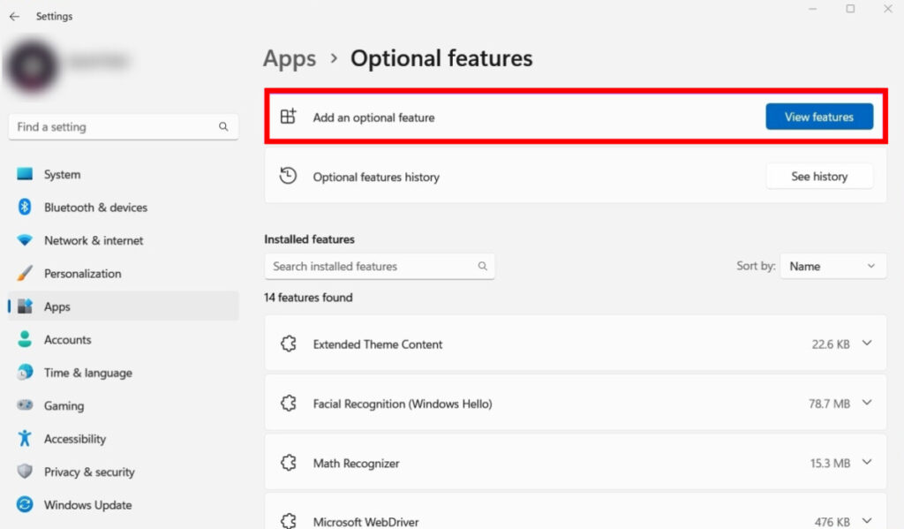The image size is (904, 529).
Task: Click the back arrow at top left
Action: tap(16, 16)
